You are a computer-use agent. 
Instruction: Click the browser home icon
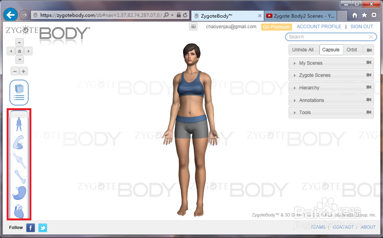[355, 15]
